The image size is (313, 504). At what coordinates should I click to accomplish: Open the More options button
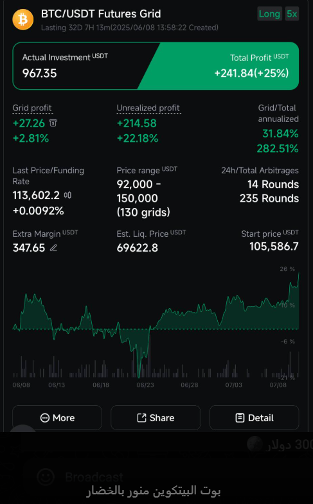[x=57, y=417]
